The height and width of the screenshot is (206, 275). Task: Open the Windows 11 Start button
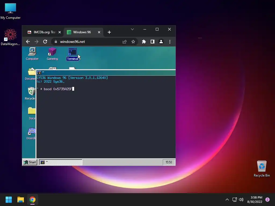(9, 200)
